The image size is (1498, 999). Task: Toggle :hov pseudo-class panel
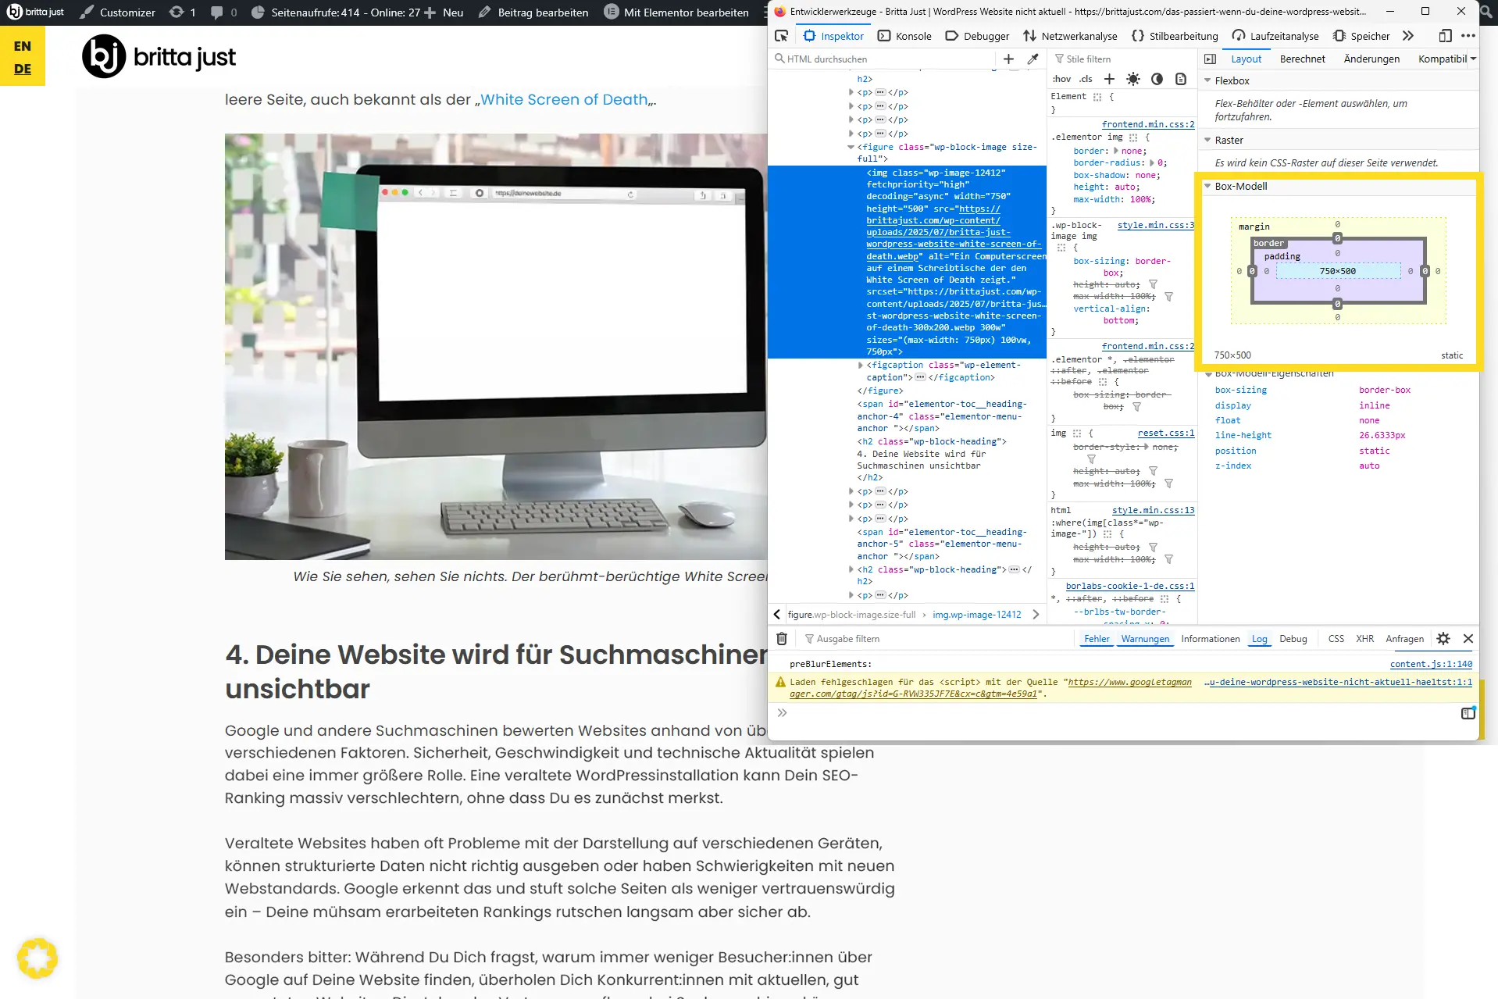pos(1061,79)
